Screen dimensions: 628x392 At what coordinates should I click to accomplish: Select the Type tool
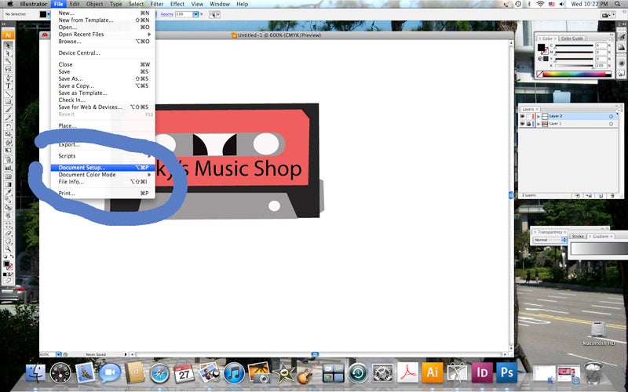[8, 85]
